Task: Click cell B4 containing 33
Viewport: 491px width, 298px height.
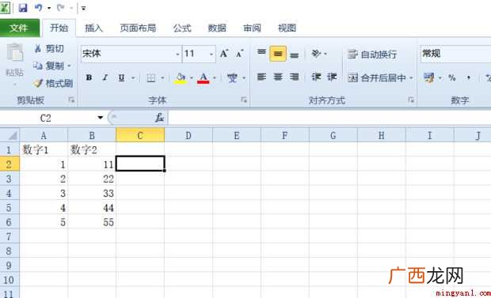Action: (x=92, y=193)
